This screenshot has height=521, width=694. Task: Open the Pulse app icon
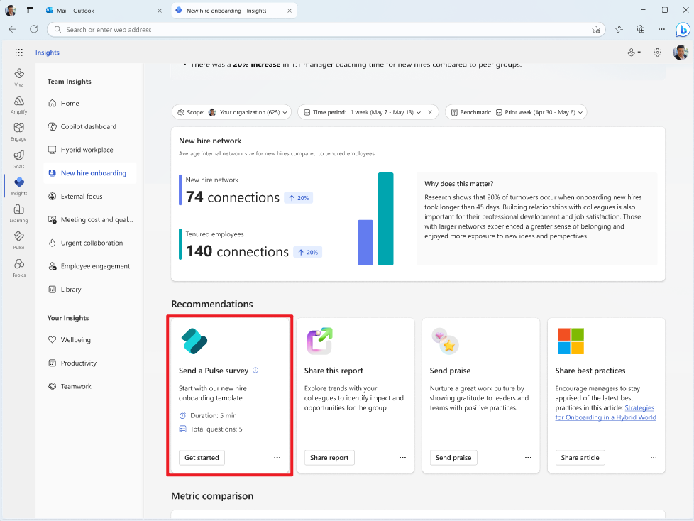18,241
